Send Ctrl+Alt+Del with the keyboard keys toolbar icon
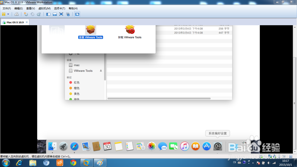 16,14
